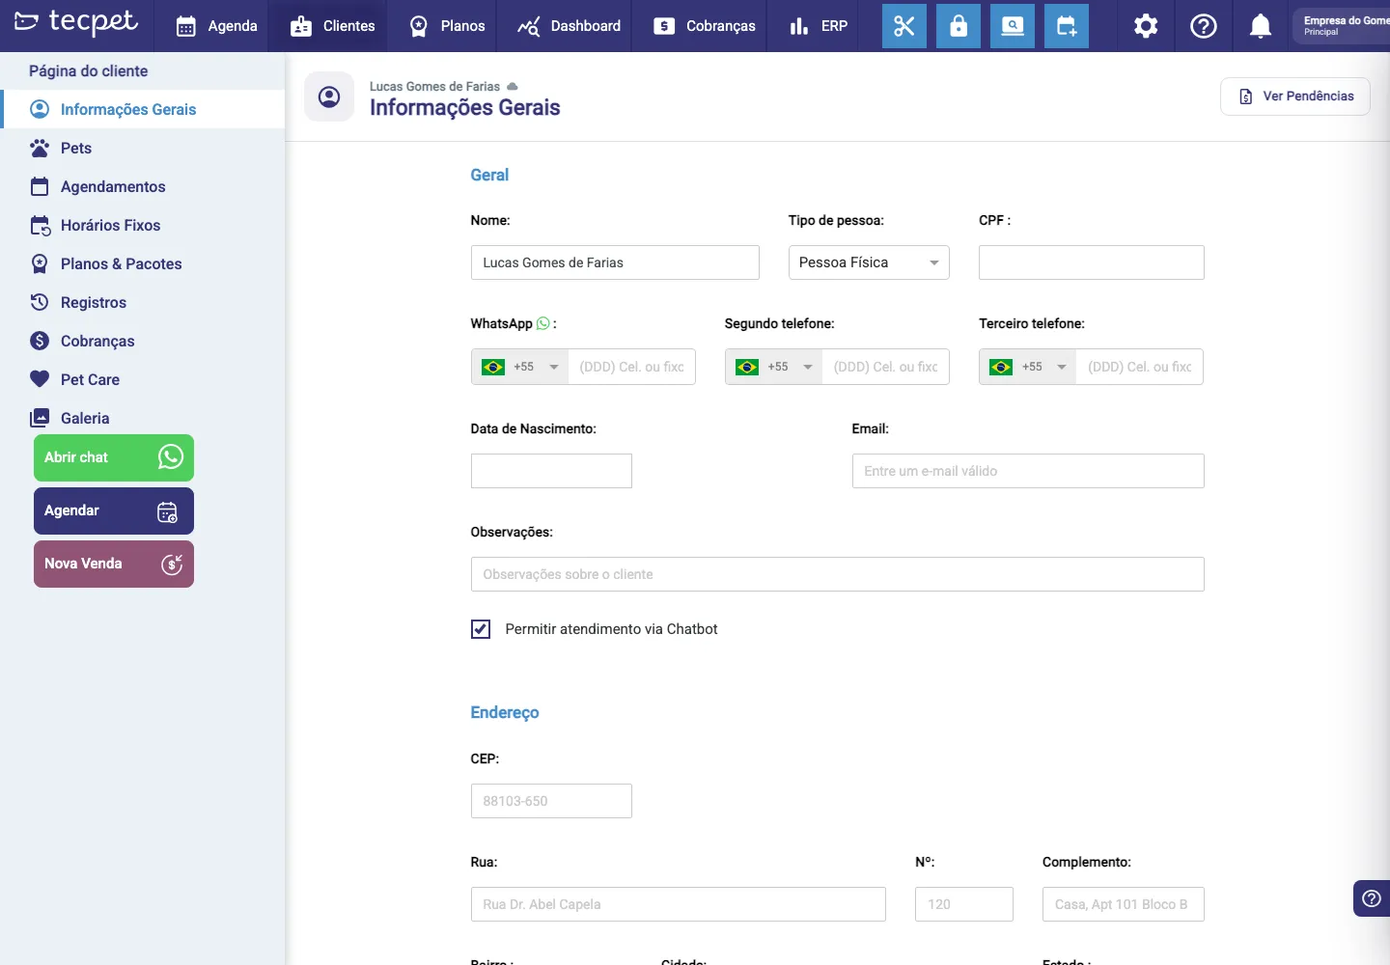This screenshot has width=1390, height=965.
Task: Click the blue search monitor icon
Action: tap(1013, 26)
